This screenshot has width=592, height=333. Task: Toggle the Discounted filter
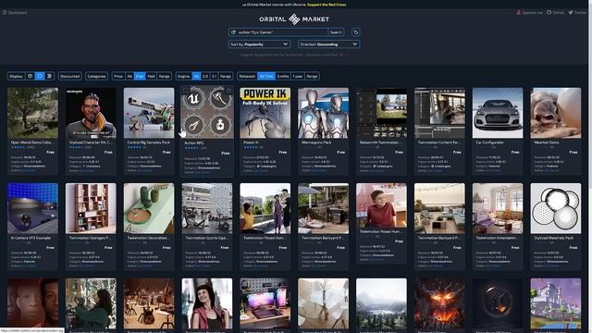click(x=70, y=76)
